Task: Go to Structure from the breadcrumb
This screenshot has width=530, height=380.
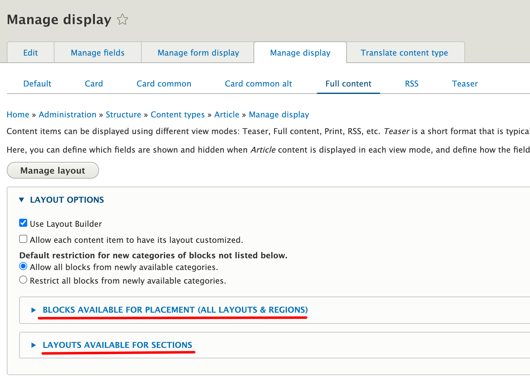Action: pyautogui.click(x=123, y=114)
